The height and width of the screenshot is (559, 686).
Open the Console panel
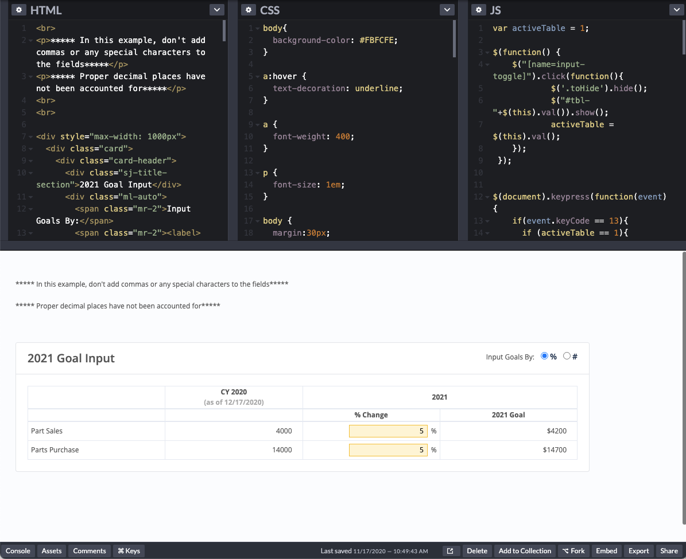pyautogui.click(x=18, y=551)
